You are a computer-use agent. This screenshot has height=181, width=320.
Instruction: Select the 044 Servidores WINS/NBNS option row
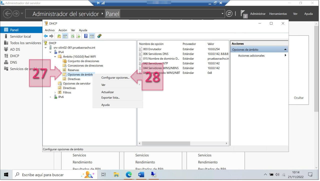coord(184,68)
